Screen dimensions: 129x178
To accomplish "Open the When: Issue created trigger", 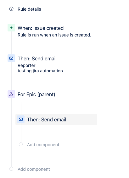I will 41,28.
